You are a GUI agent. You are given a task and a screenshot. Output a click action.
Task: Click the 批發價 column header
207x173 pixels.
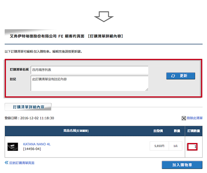pyautogui.click(x=158, y=131)
